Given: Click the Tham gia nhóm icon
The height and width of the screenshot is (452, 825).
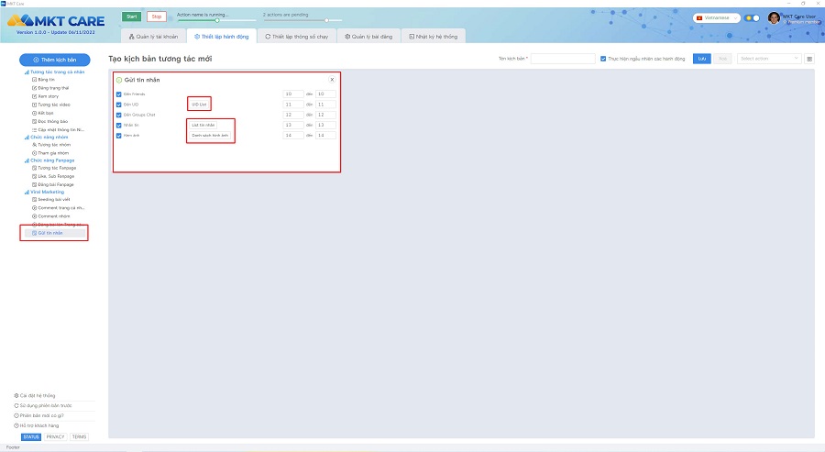Looking at the screenshot, I should (34, 152).
